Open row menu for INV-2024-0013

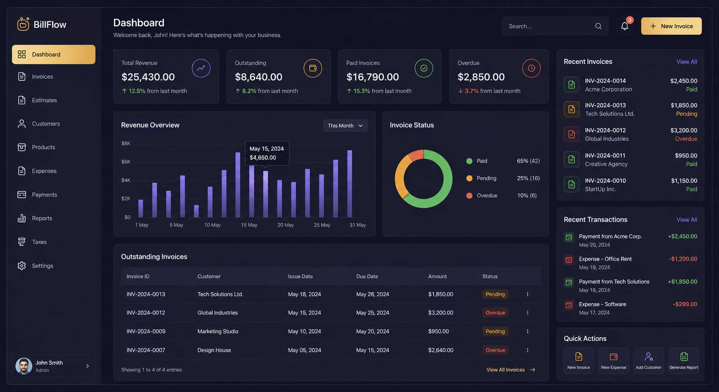coord(528,294)
